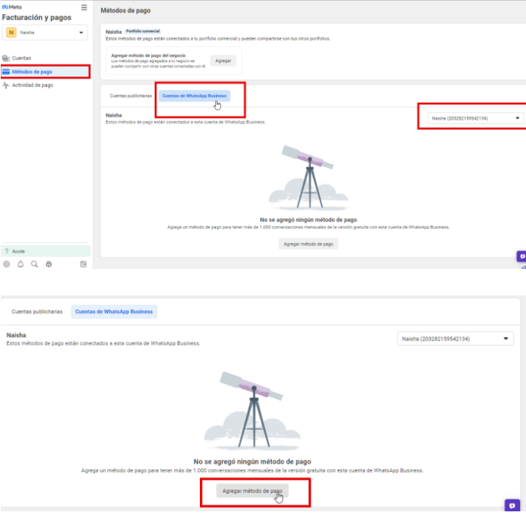This screenshot has width=526, height=515.
Task: Click Agregar for business payment method
Action: (x=223, y=61)
